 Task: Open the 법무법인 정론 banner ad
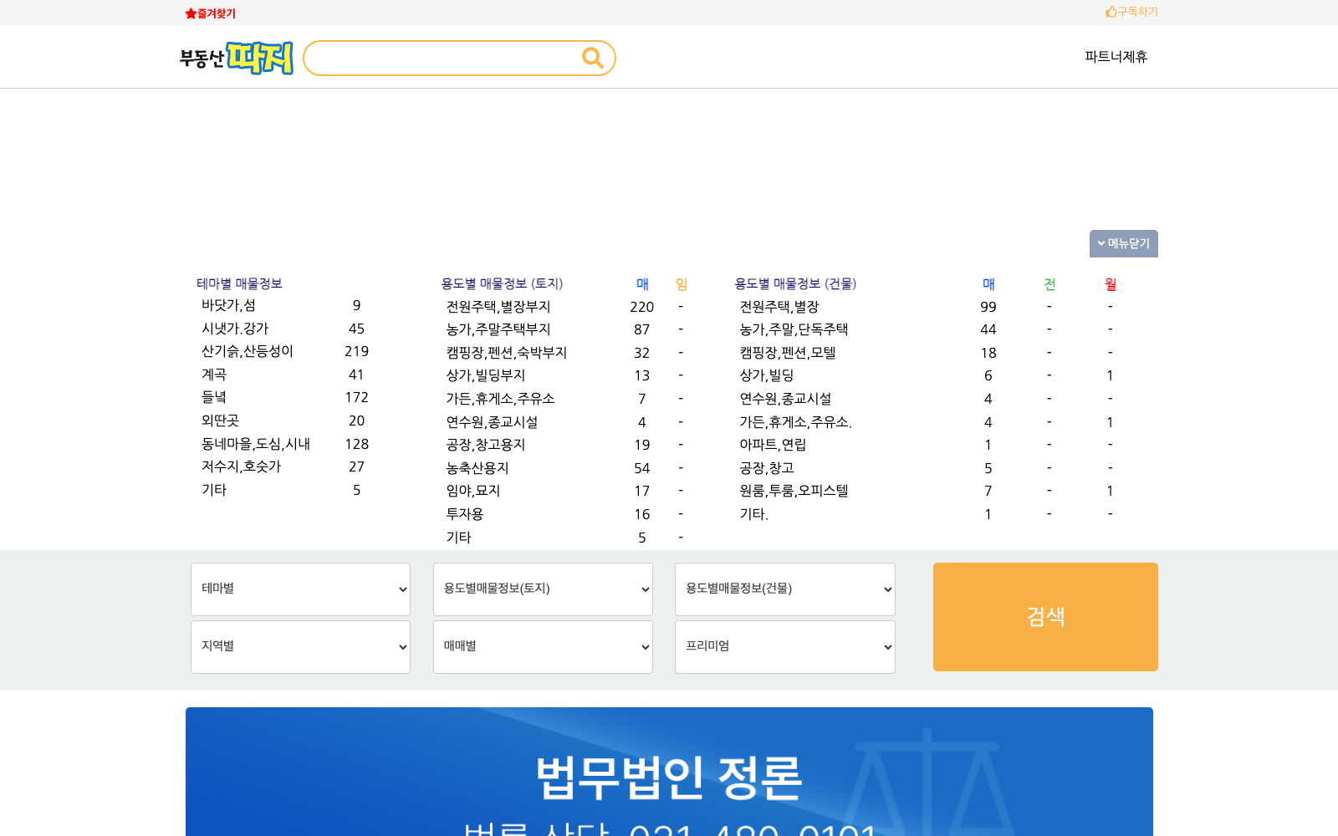(669, 772)
